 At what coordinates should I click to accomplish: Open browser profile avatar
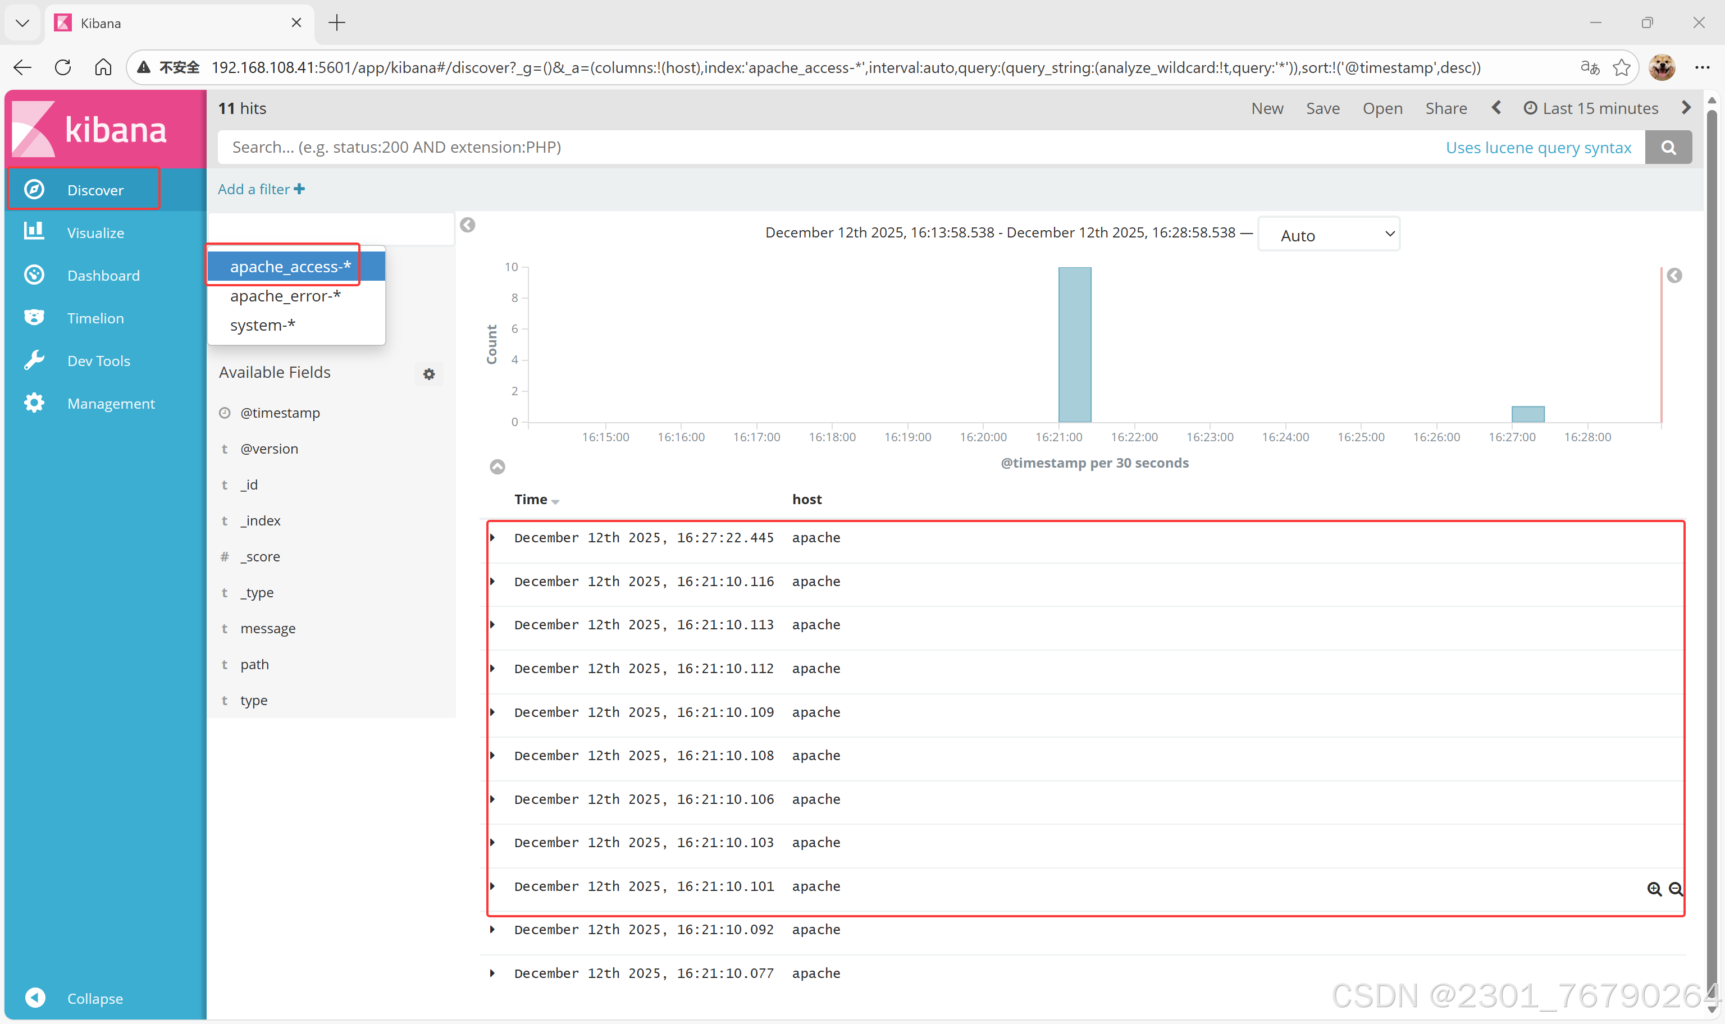(x=1662, y=67)
